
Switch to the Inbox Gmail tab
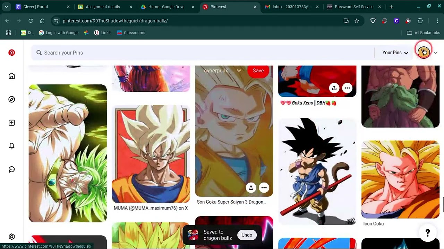click(292, 7)
